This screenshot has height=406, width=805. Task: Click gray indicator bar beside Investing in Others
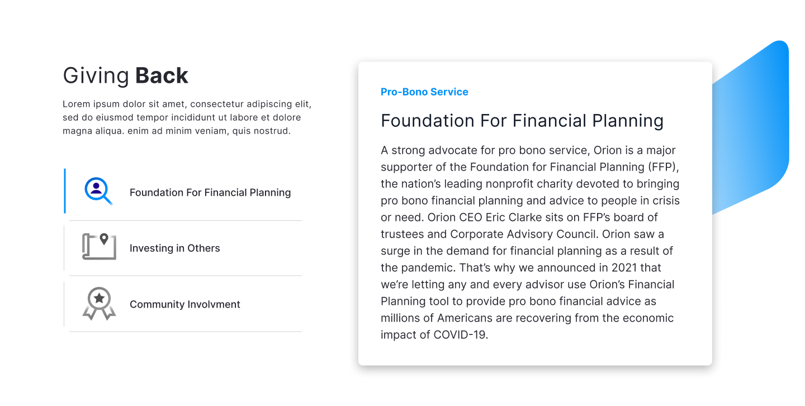coord(64,248)
